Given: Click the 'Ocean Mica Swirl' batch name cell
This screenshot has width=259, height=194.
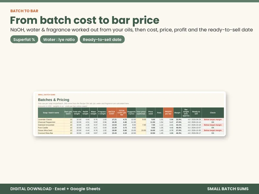Looking at the screenshot, I should tap(51, 130).
